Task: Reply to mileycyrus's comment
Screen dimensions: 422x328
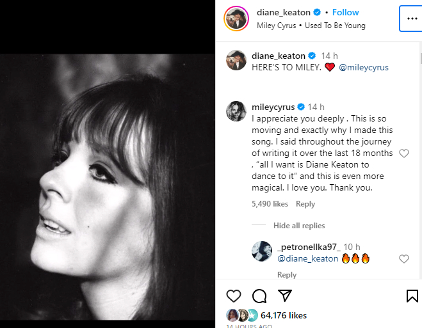Action: click(x=305, y=204)
